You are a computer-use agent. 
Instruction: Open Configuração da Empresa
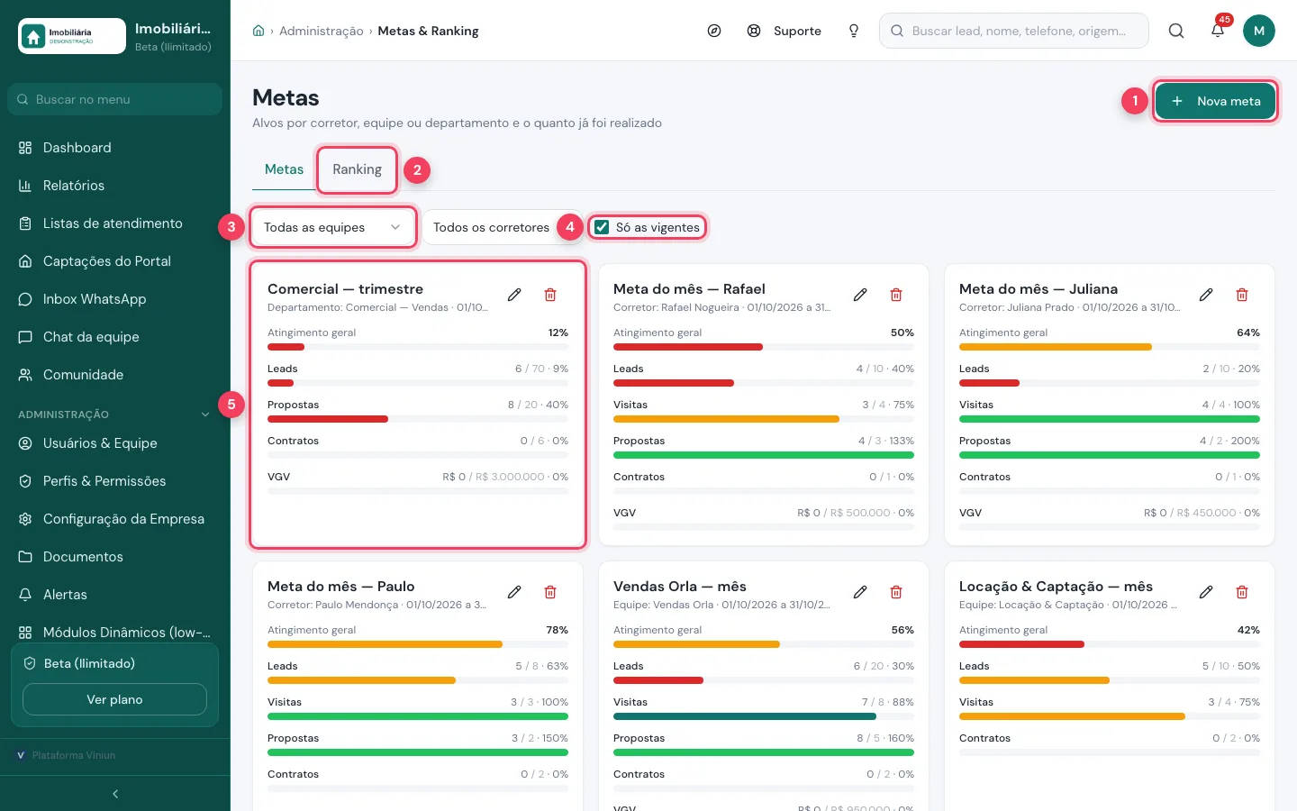coord(114,519)
